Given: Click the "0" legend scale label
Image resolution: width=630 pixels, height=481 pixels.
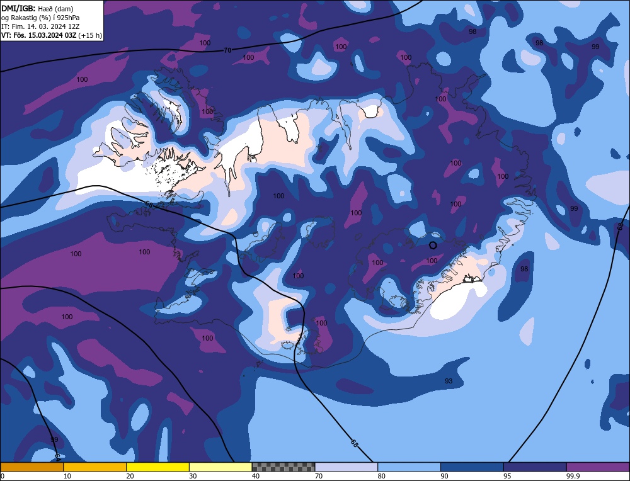Looking at the screenshot, I should (3, 476).
